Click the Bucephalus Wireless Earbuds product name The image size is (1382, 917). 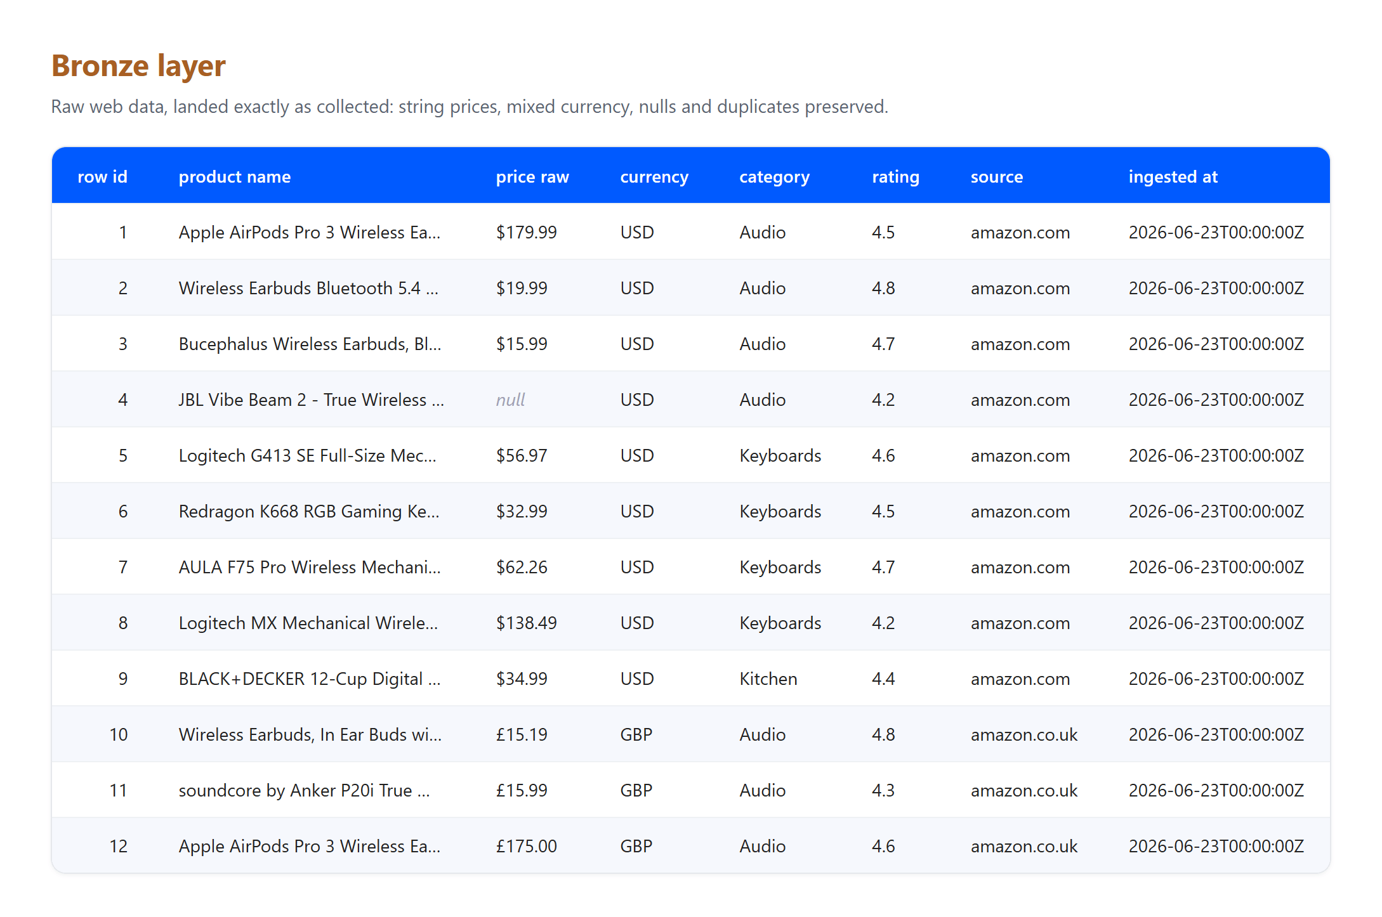(310, 344)
